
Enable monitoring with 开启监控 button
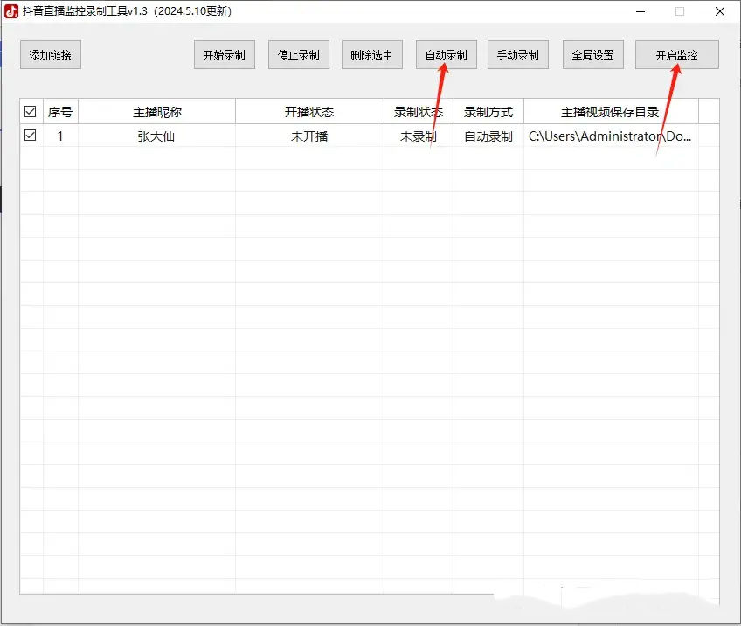(x=677, y=55)
